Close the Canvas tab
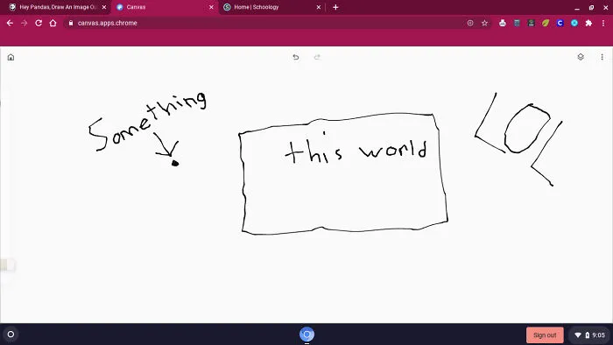 [211, 7]
